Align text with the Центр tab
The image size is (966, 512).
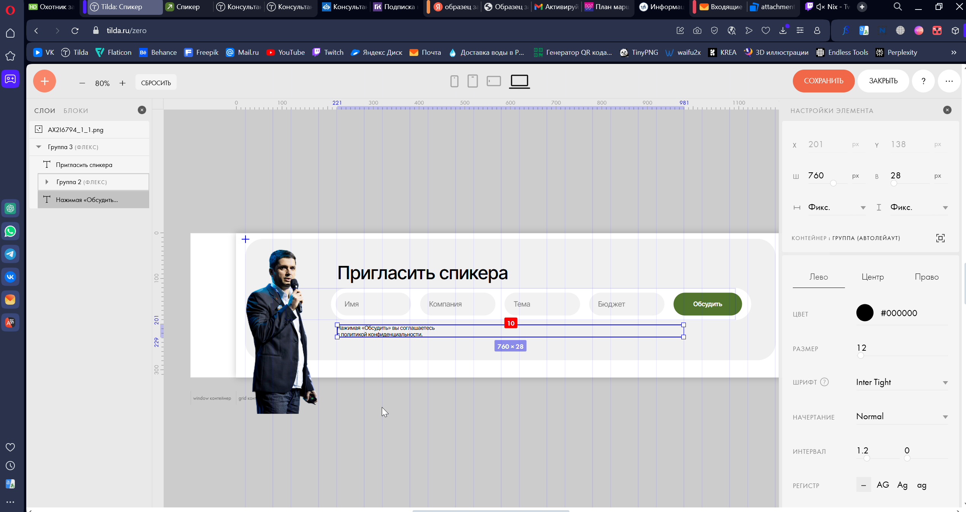pos(873,277)
